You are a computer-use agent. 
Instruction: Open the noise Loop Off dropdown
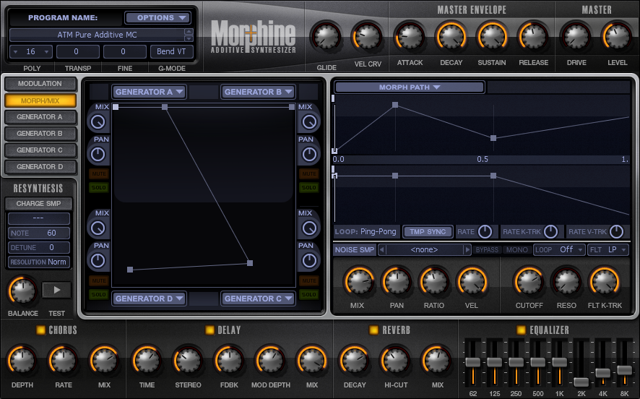pyautogui.click(x=559, y=249)
